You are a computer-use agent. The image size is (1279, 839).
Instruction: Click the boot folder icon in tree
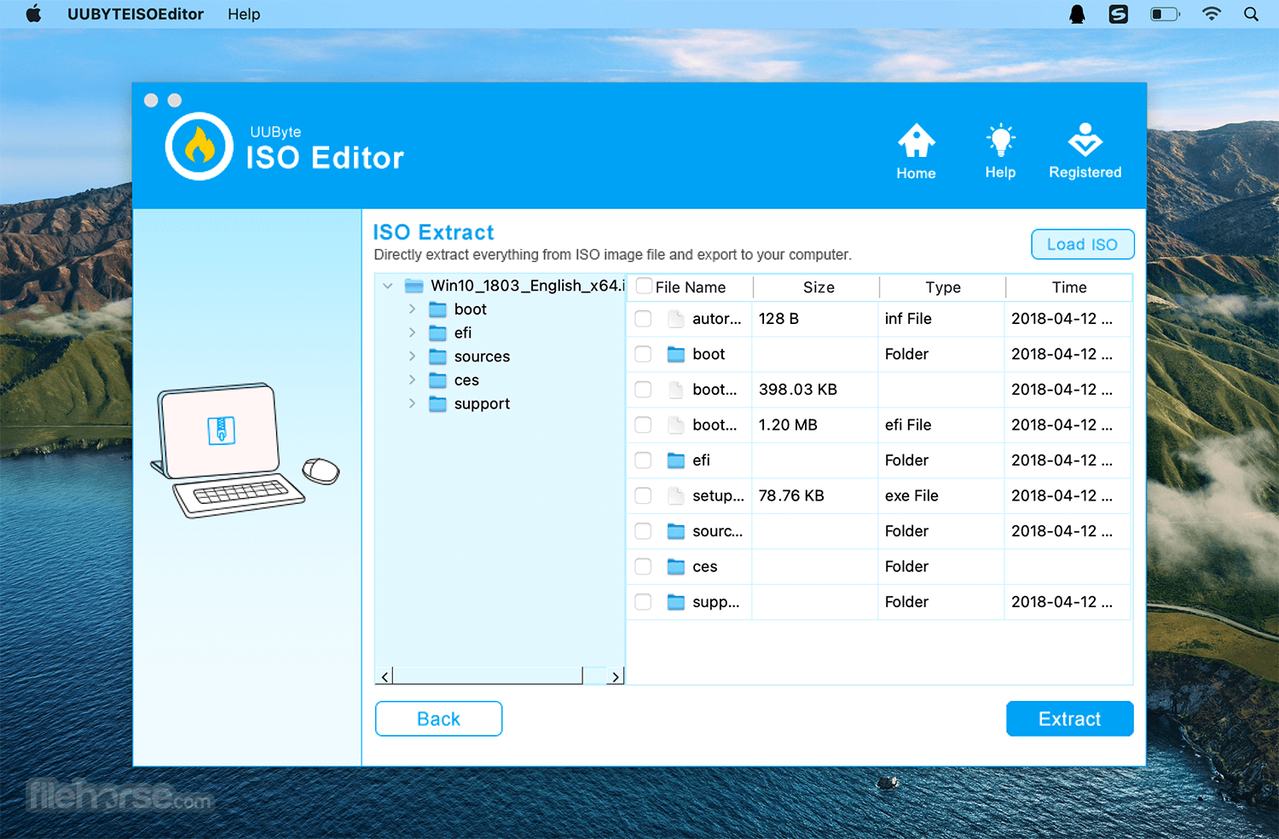[437, 309]
